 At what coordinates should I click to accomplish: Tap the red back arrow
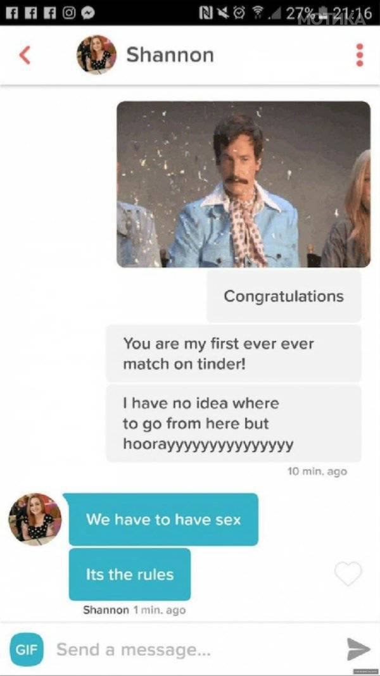pos(25,55)
